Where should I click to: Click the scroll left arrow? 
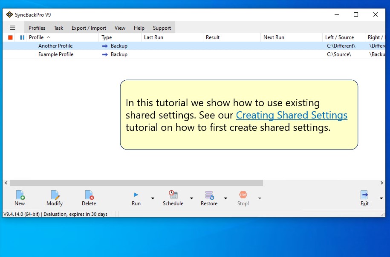(x=6, y=183)
